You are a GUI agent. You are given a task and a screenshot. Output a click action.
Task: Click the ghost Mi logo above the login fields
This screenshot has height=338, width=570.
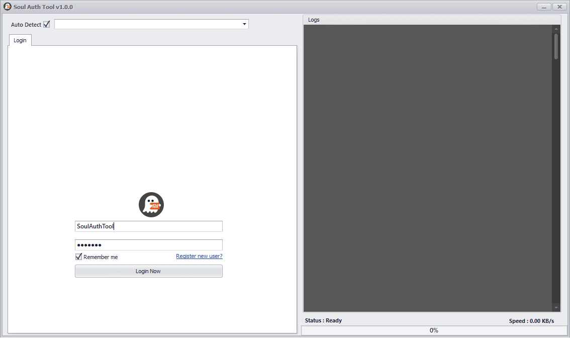[x=151, y=205]
